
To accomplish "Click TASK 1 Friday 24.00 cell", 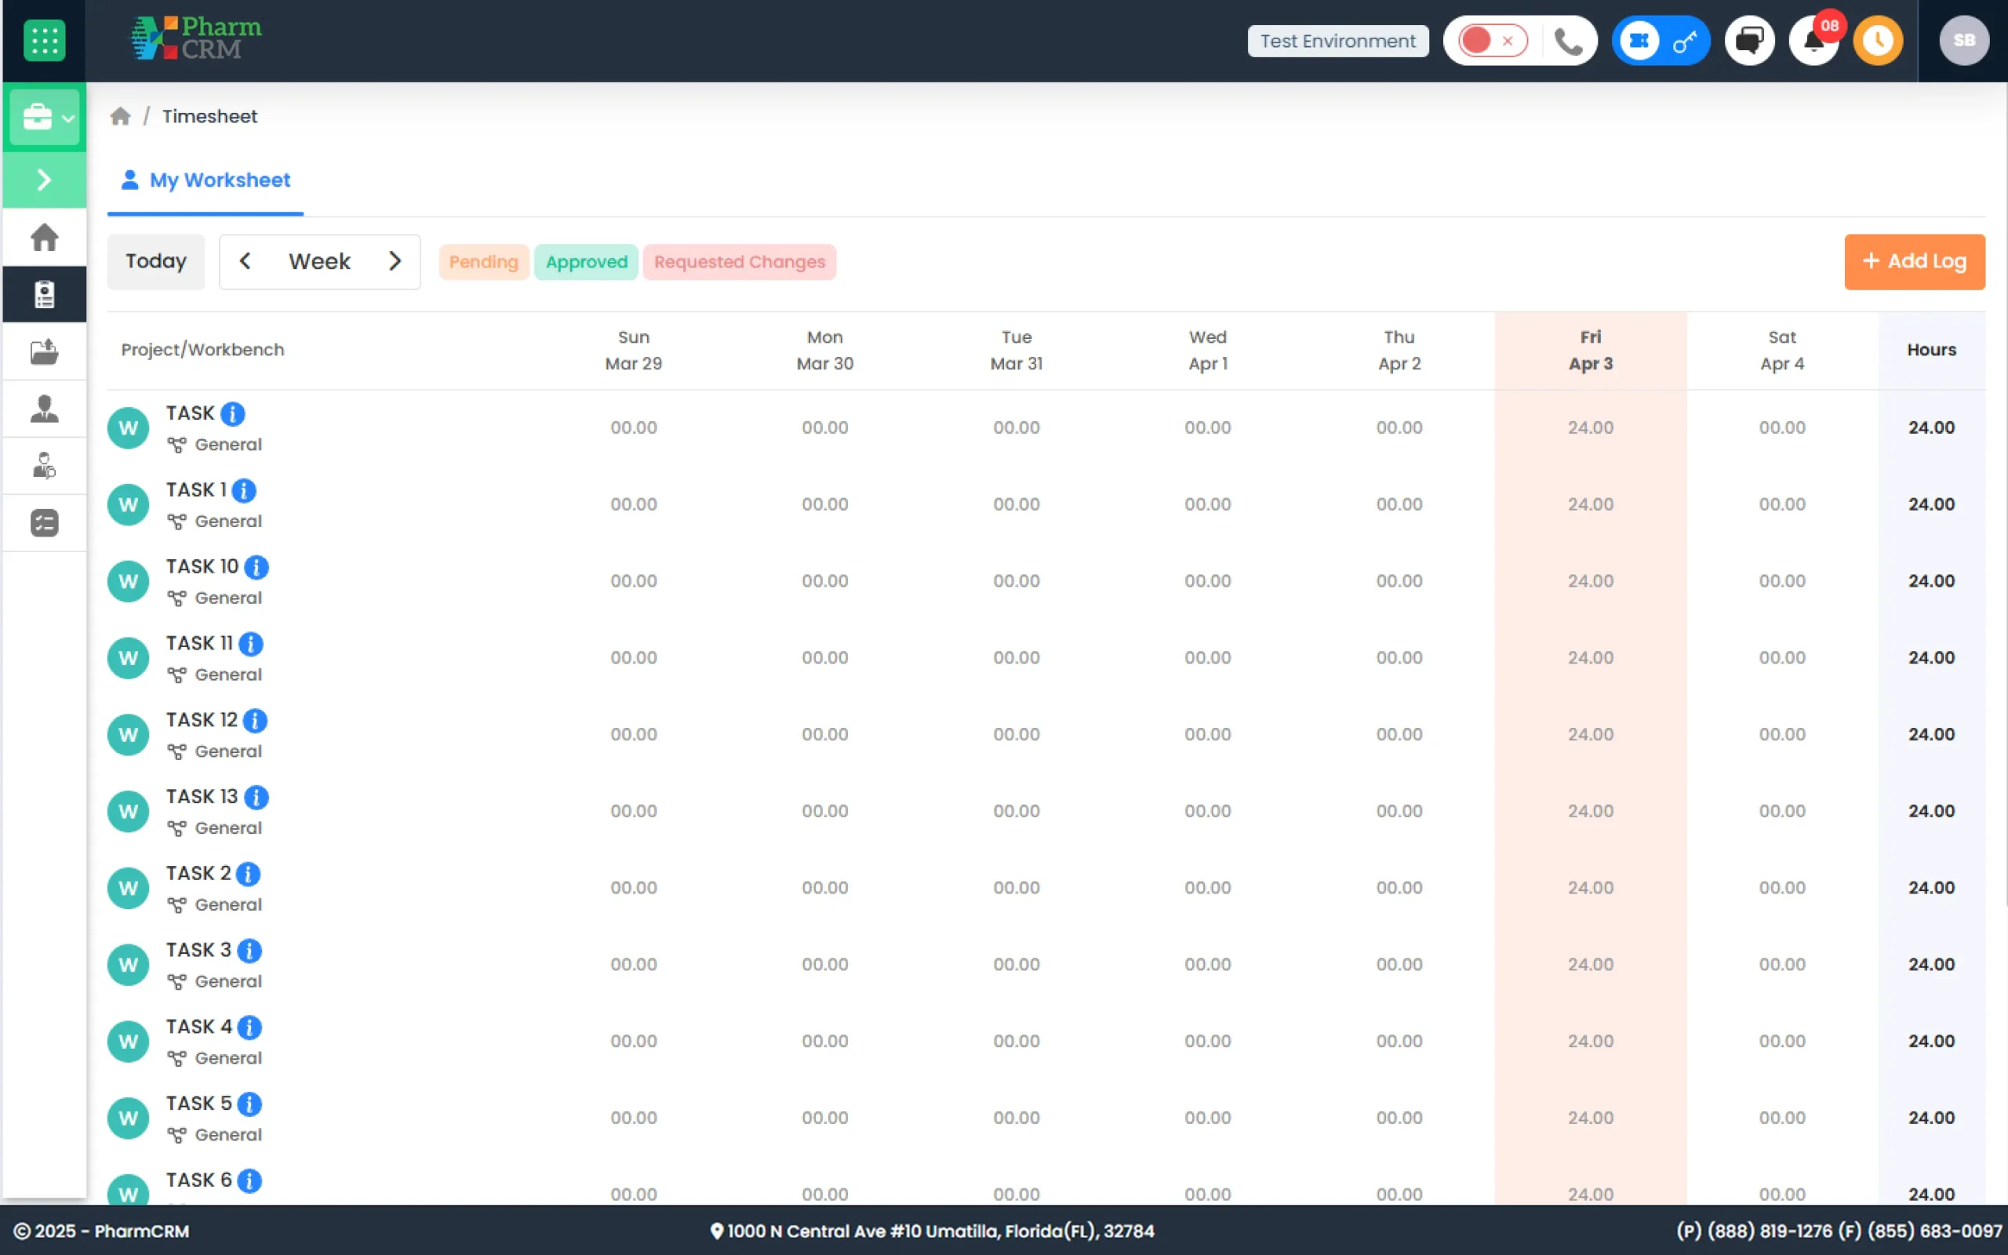I will [x=1591, y=504].
